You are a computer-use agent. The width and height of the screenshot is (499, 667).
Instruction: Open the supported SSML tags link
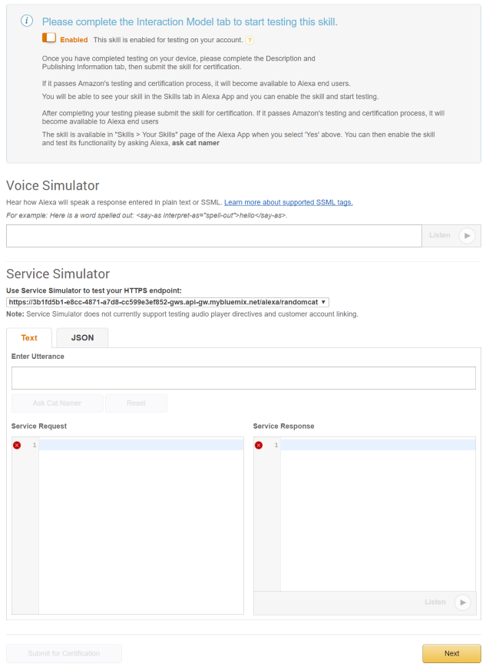288,203
